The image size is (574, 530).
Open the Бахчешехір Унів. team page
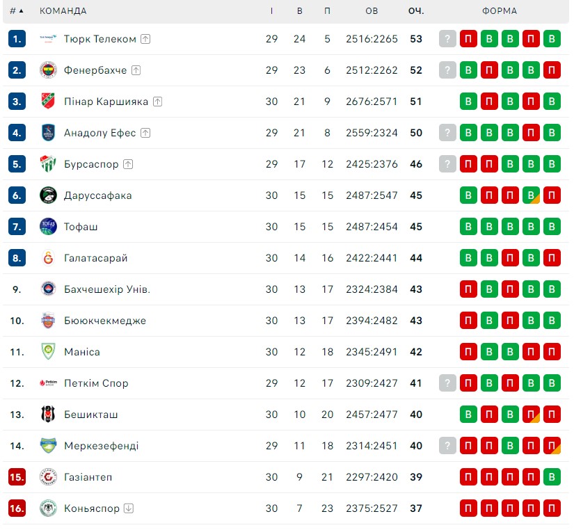coord(107,289)
